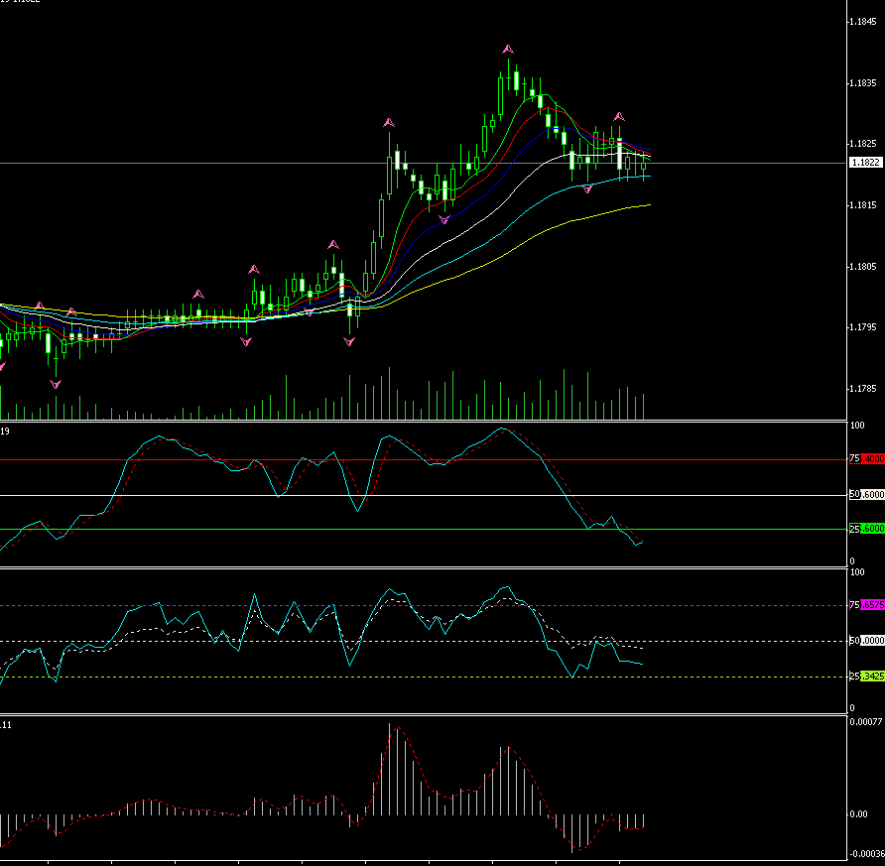Screen dimensions: 885x866
Task: Select the yellow-green 25.3425 level label
Action: [x=867, y=677]
